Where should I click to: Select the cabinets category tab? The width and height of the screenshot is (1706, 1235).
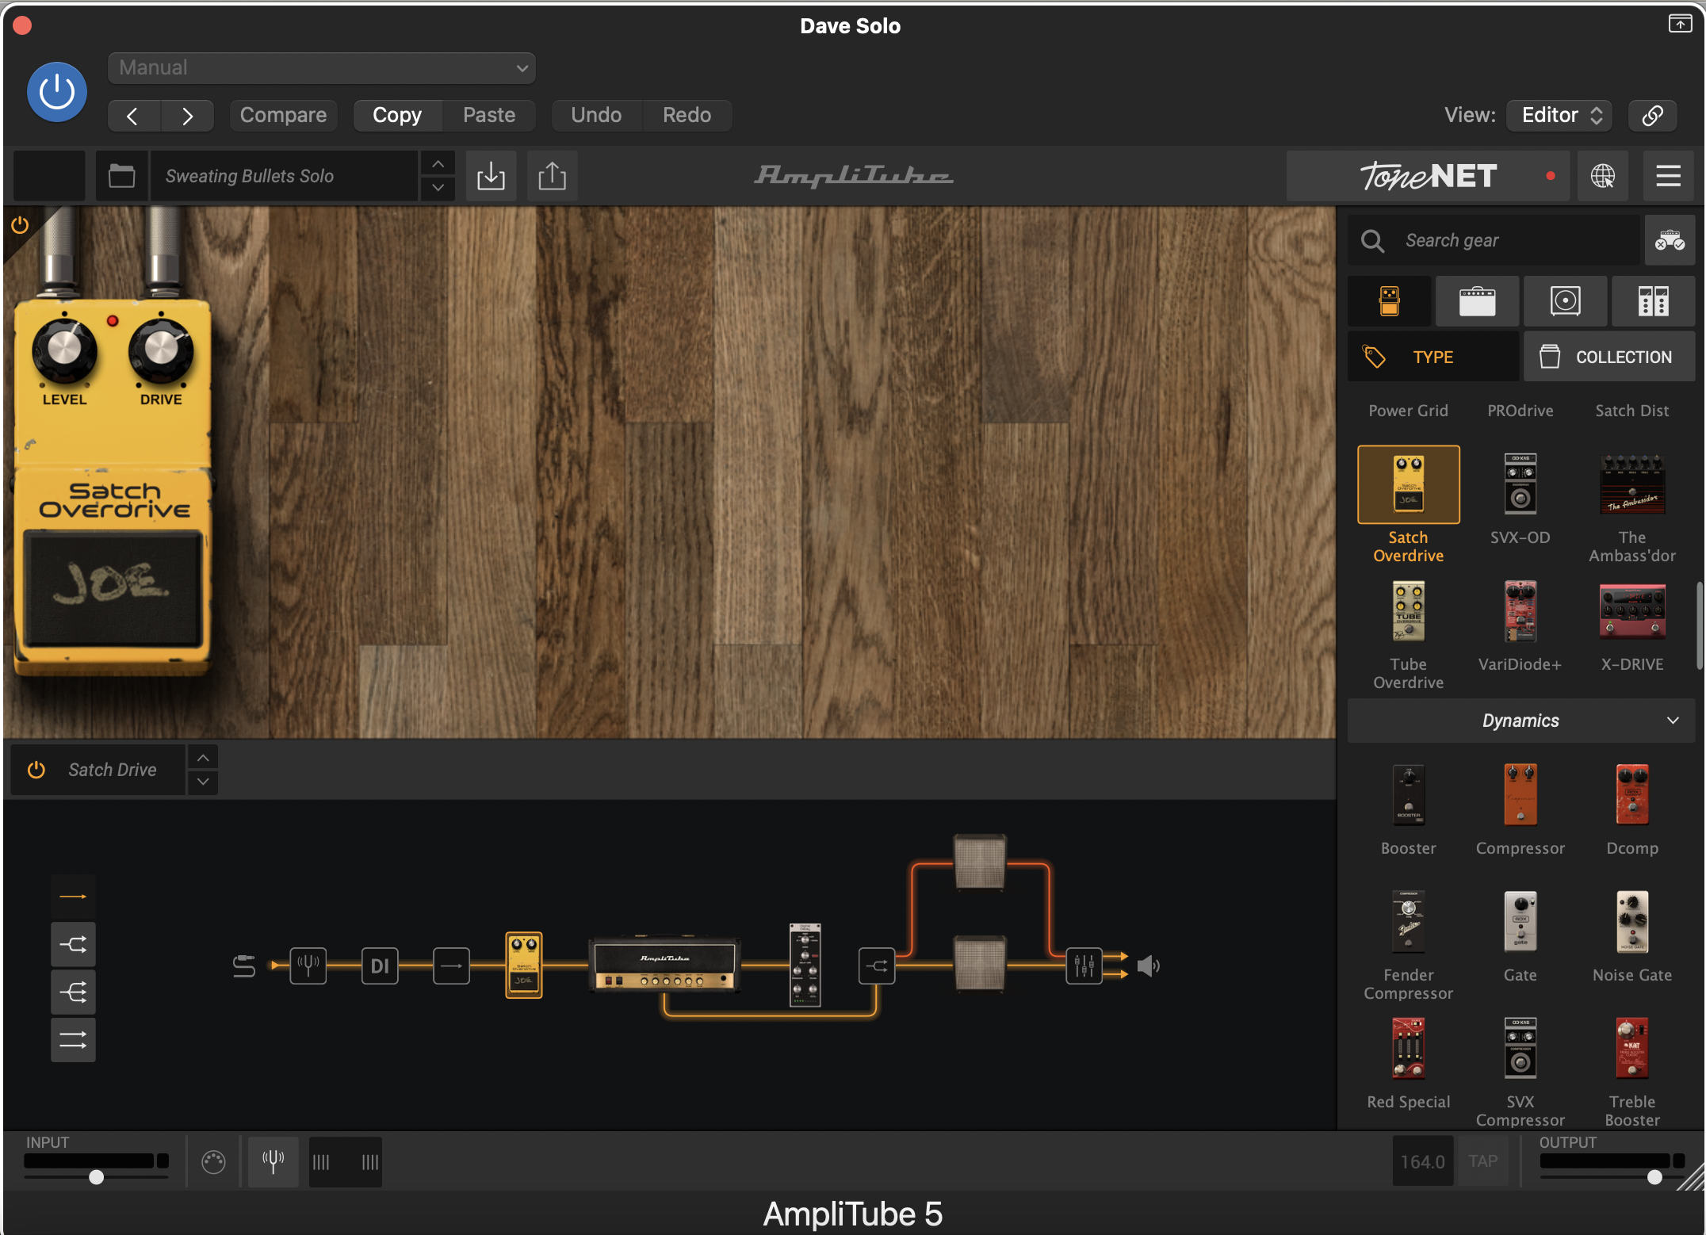click(x=1565, y=301)
